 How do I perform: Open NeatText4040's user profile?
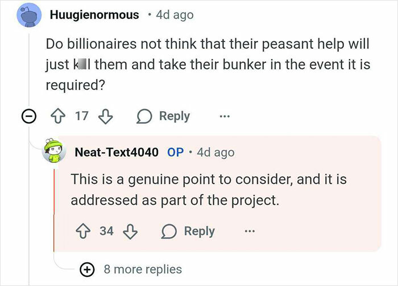click(117, 152)
